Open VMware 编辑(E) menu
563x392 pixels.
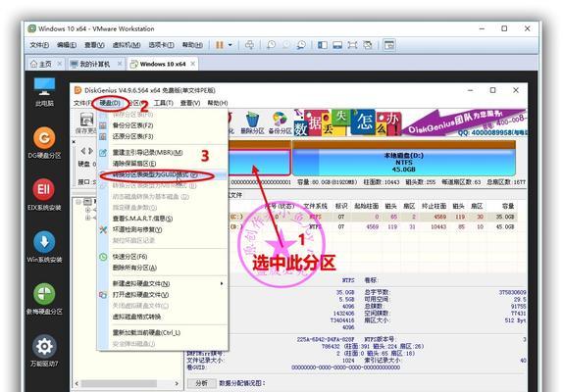tap(67, 45)
